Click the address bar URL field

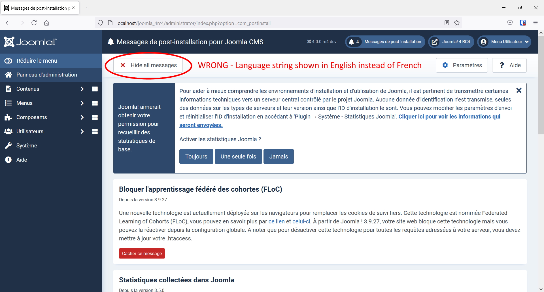pos(278,23)
